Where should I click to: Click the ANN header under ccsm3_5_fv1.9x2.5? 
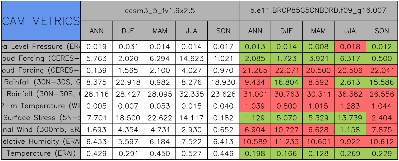96,31
